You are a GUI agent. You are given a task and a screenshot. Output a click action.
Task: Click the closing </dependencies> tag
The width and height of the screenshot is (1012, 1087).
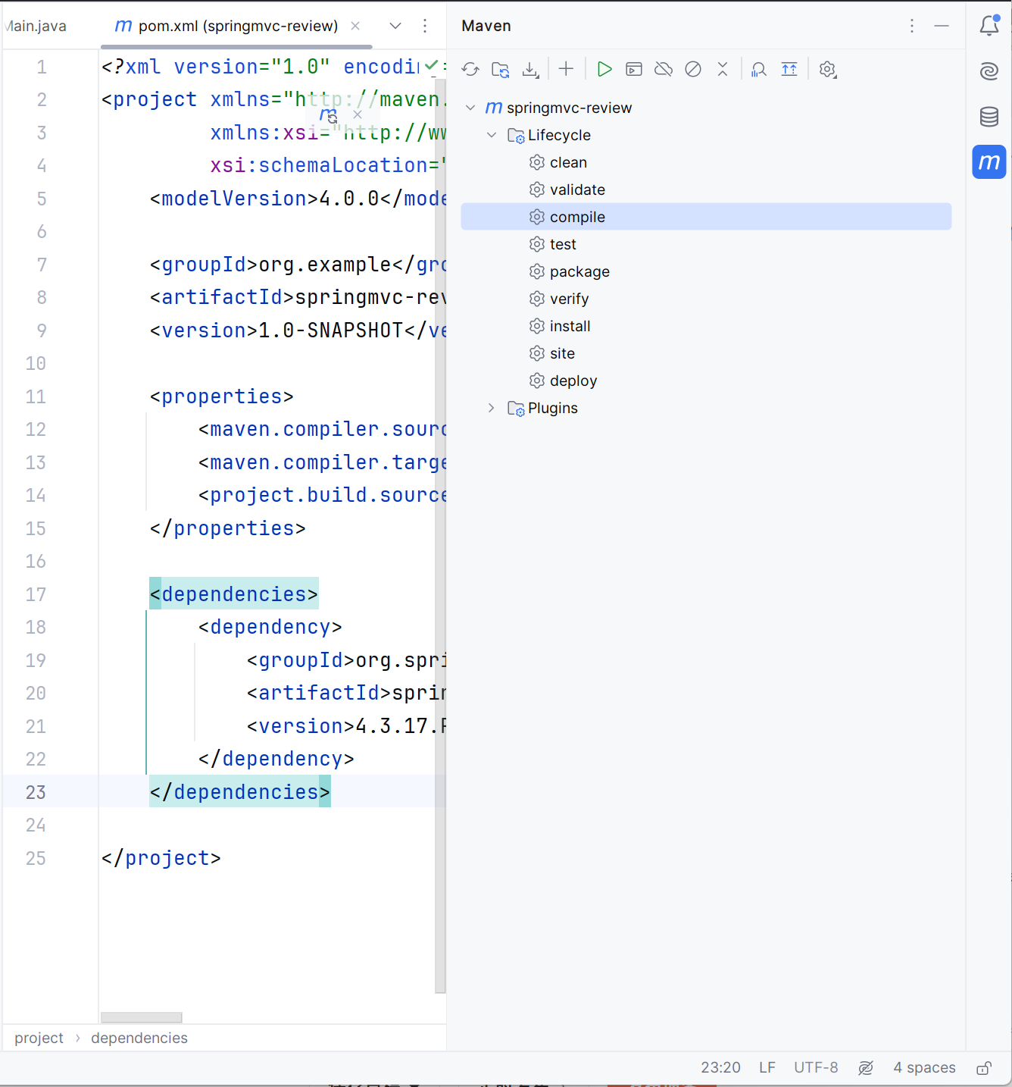click(240, 792)
